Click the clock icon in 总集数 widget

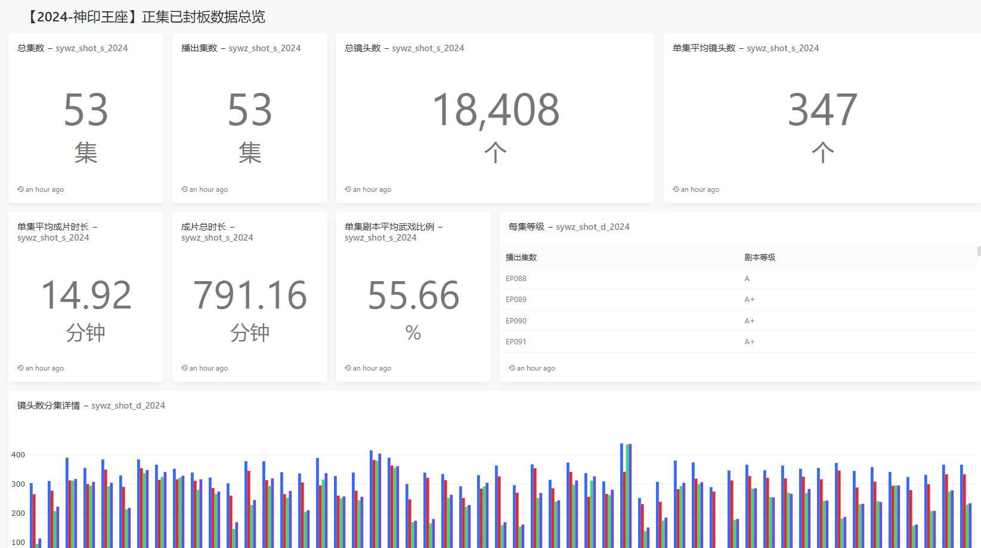[x=20, y=189]
